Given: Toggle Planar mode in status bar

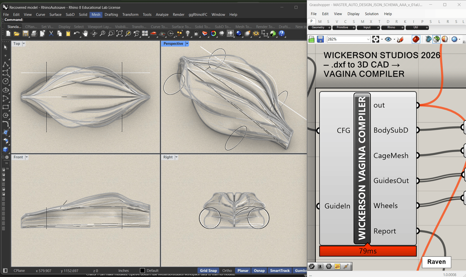Looking at the screenshot, I should (x=243, y=270).
